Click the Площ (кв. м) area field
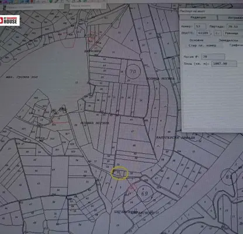 click(x=224, y=64)
